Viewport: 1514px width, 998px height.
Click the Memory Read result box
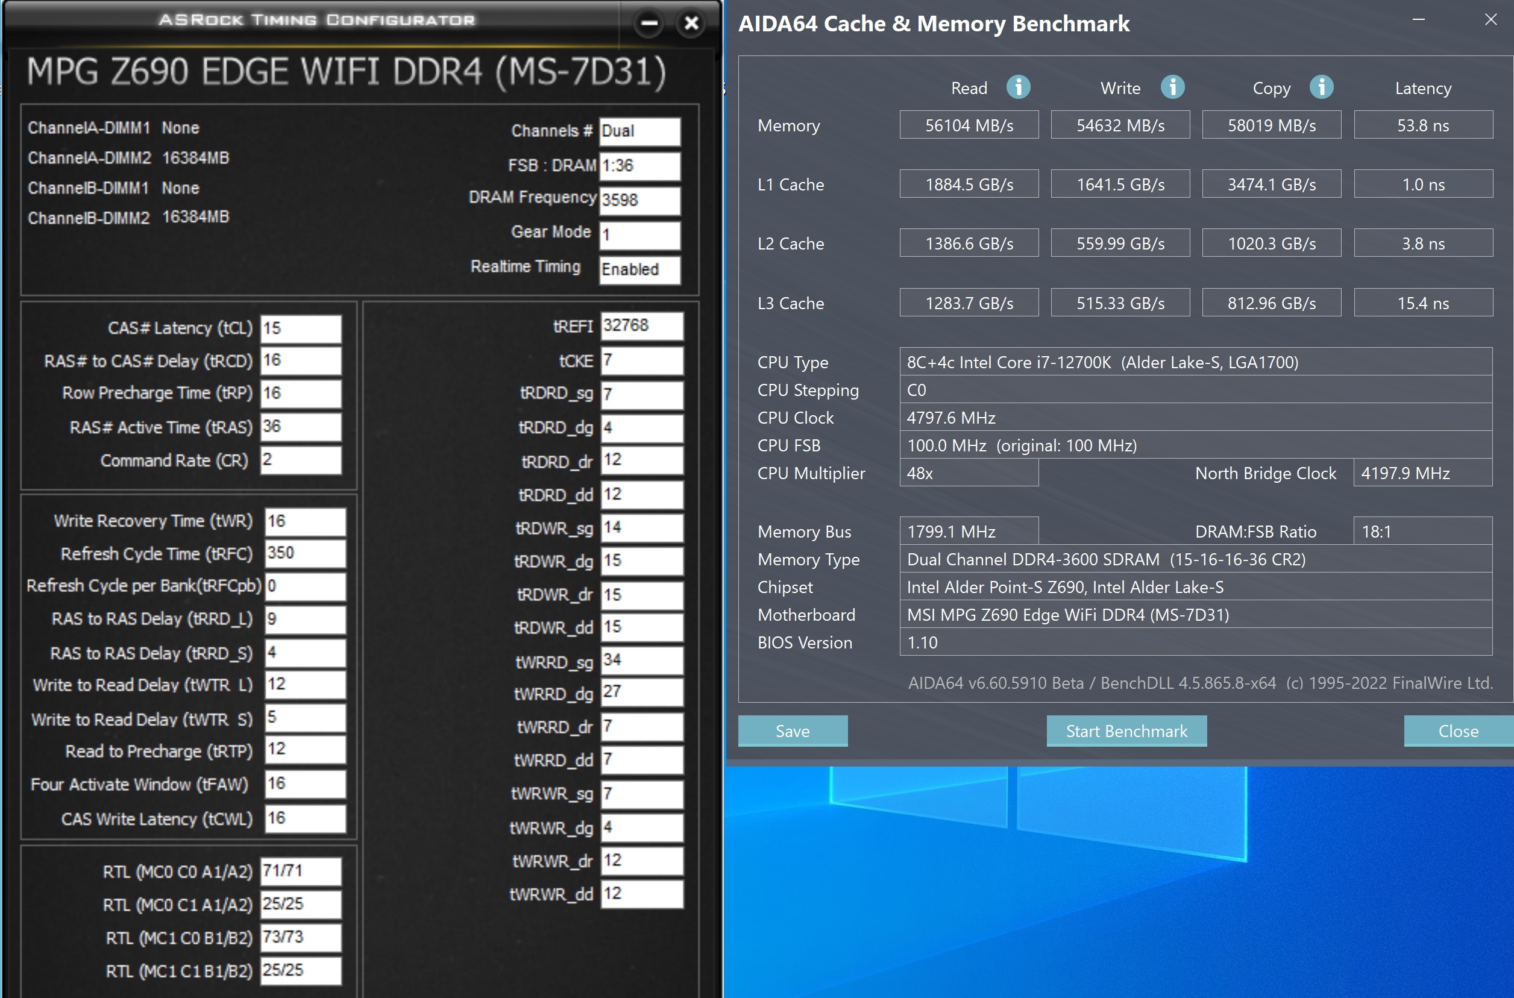[969, 125]
